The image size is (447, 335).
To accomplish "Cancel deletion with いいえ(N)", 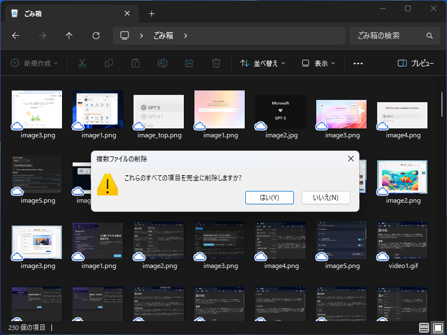I will pyautogui.click(x=326, y=198).
